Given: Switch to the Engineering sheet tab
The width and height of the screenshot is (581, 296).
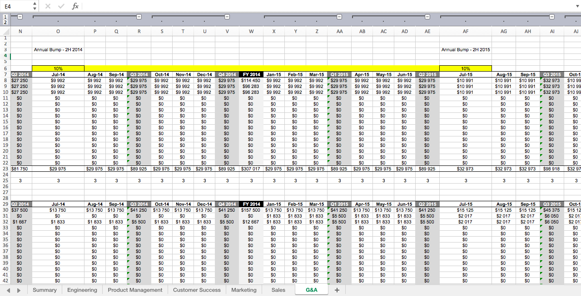Looking at the screenshot, I should pos(82,290).
